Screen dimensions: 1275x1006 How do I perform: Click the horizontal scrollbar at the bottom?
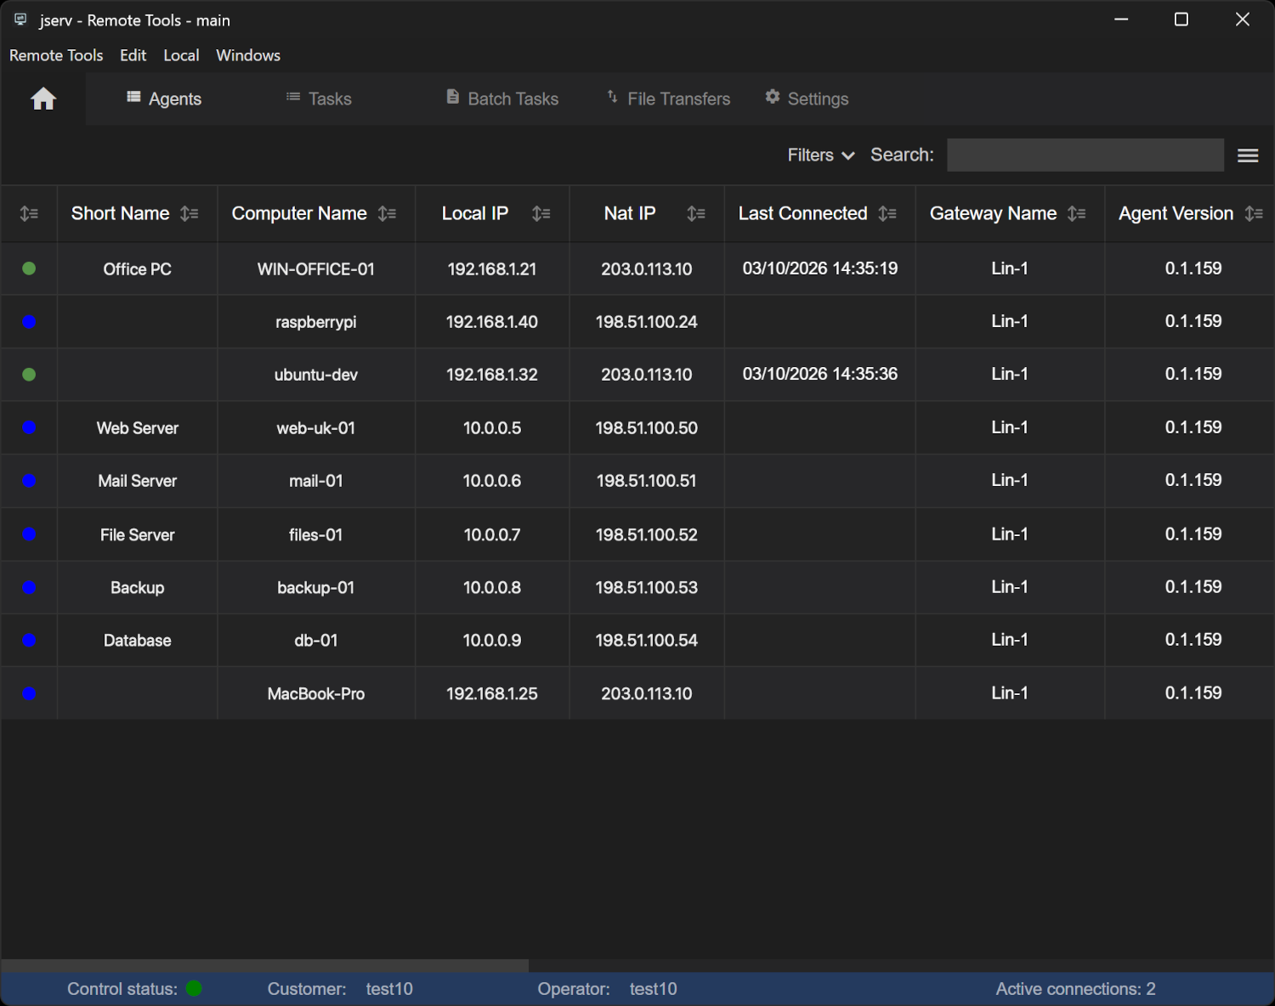tap(264, 965)
